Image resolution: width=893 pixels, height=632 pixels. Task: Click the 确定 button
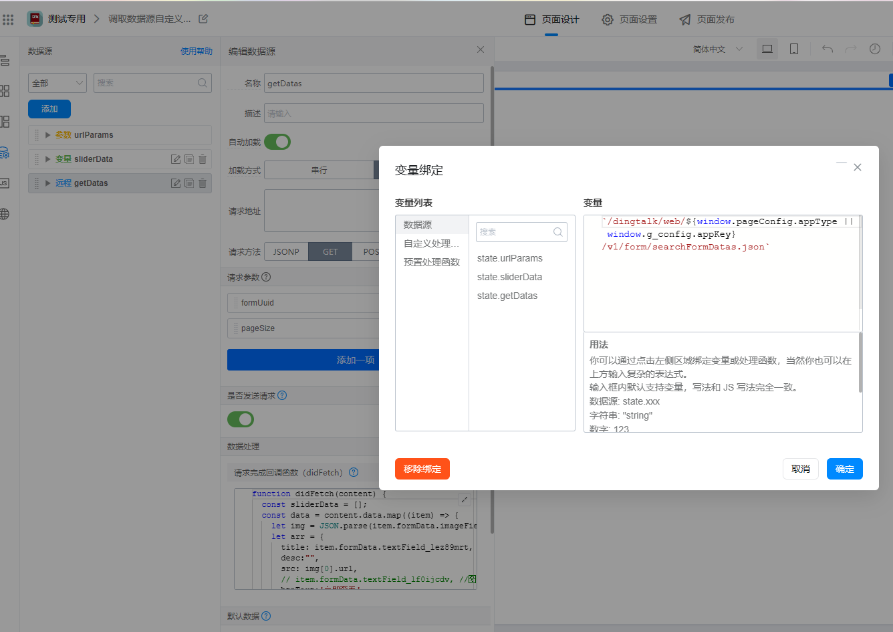[x=845, y=469]
